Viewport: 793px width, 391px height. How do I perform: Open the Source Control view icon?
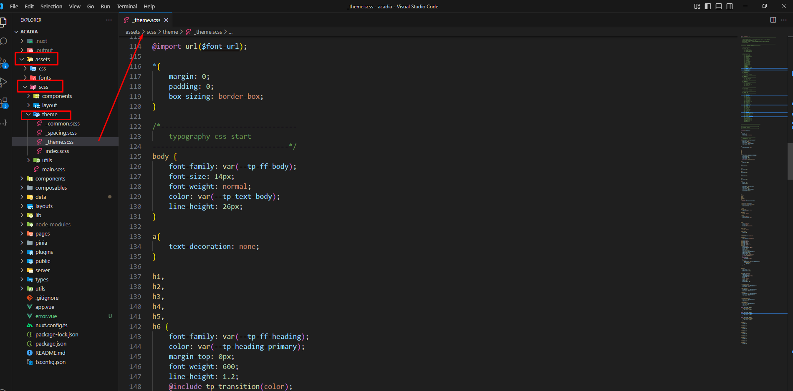4,63
